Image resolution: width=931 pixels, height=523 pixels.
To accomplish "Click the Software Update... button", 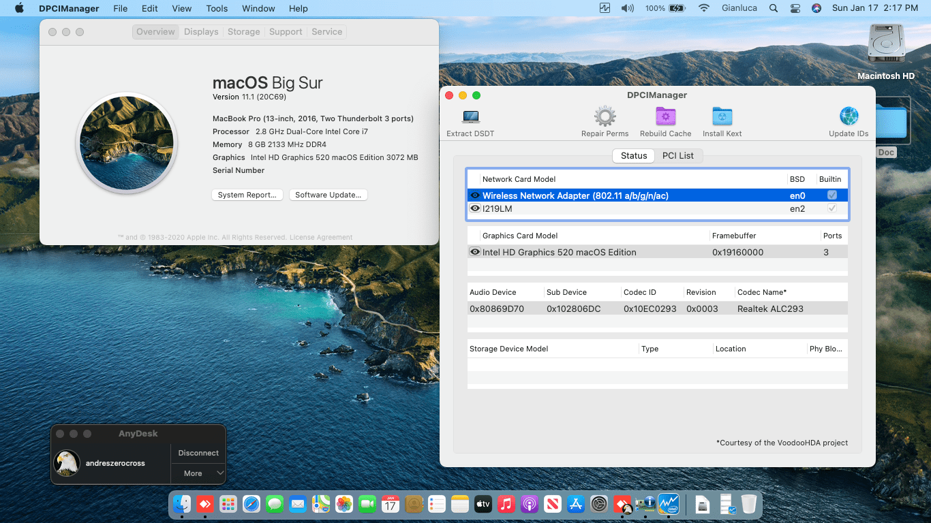I will coord(329,195).
